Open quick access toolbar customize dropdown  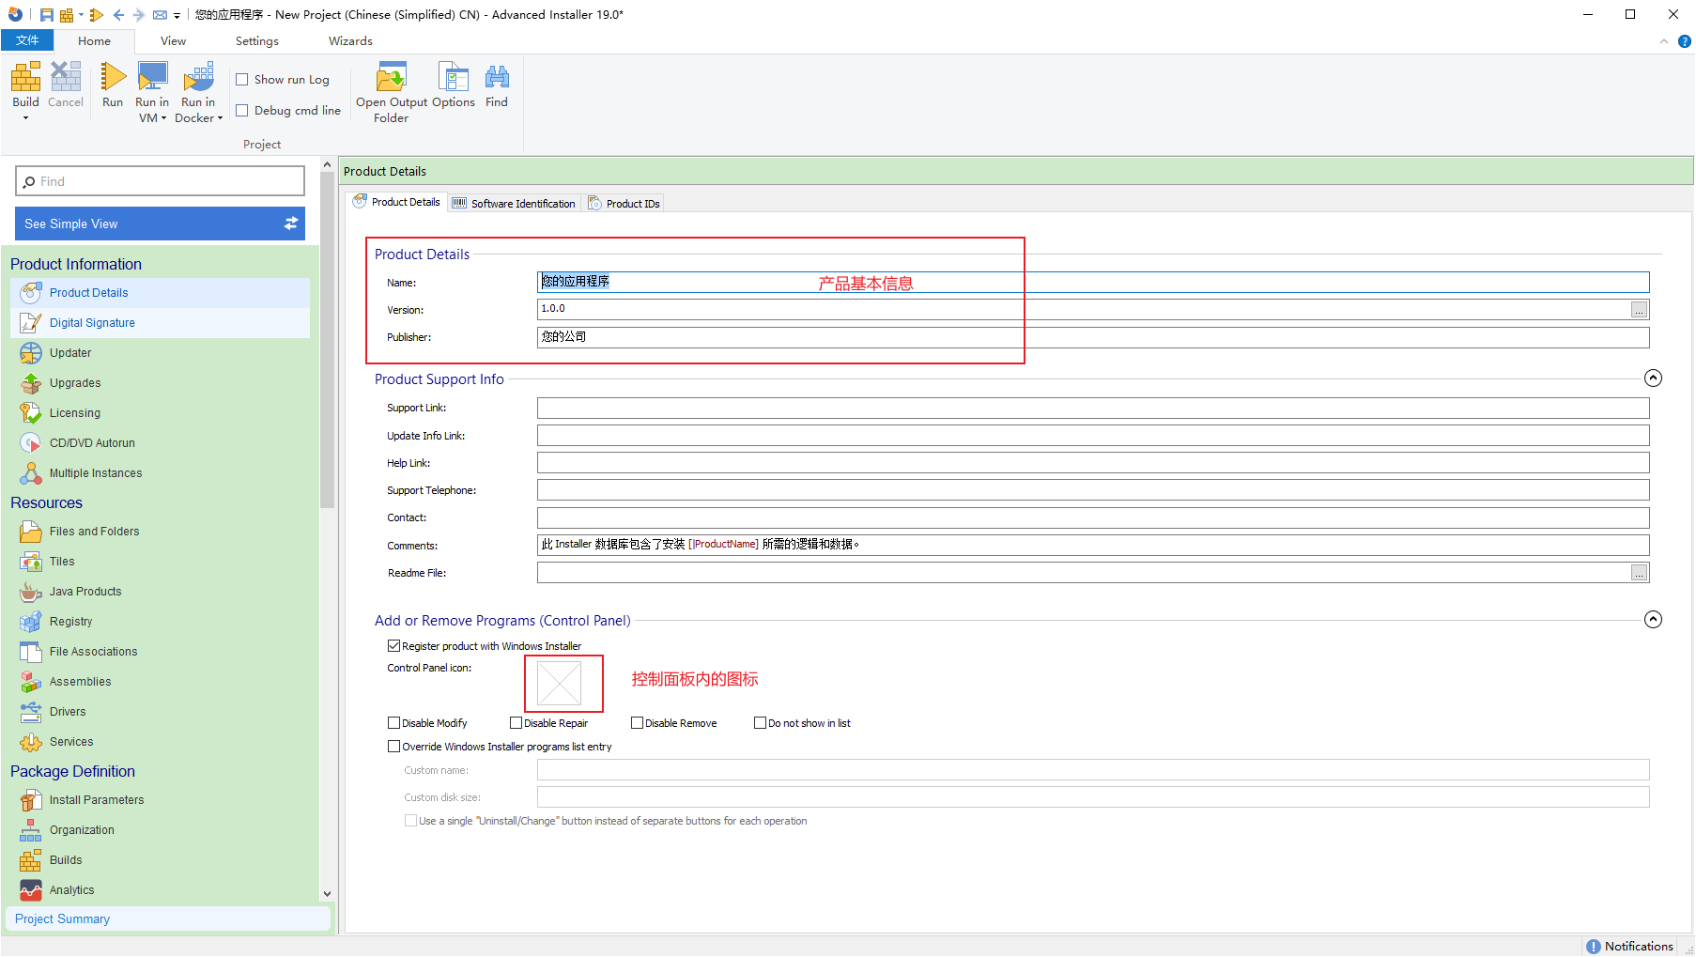coord(177,15)
